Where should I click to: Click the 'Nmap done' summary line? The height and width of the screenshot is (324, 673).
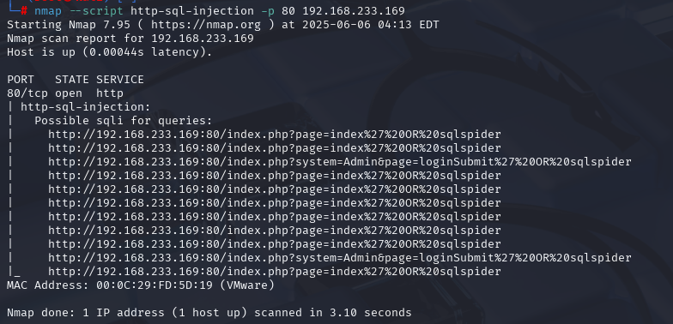(x=209, y=313)
